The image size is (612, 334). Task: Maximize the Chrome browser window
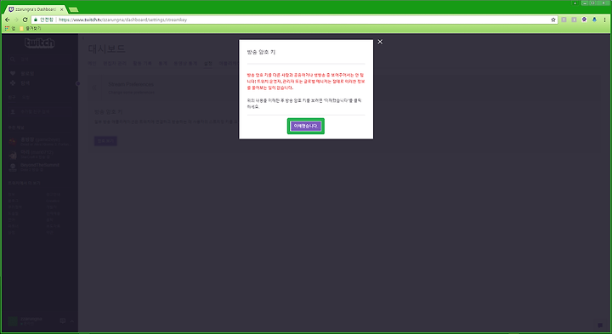pyautogui.click(x=593, y=3)
